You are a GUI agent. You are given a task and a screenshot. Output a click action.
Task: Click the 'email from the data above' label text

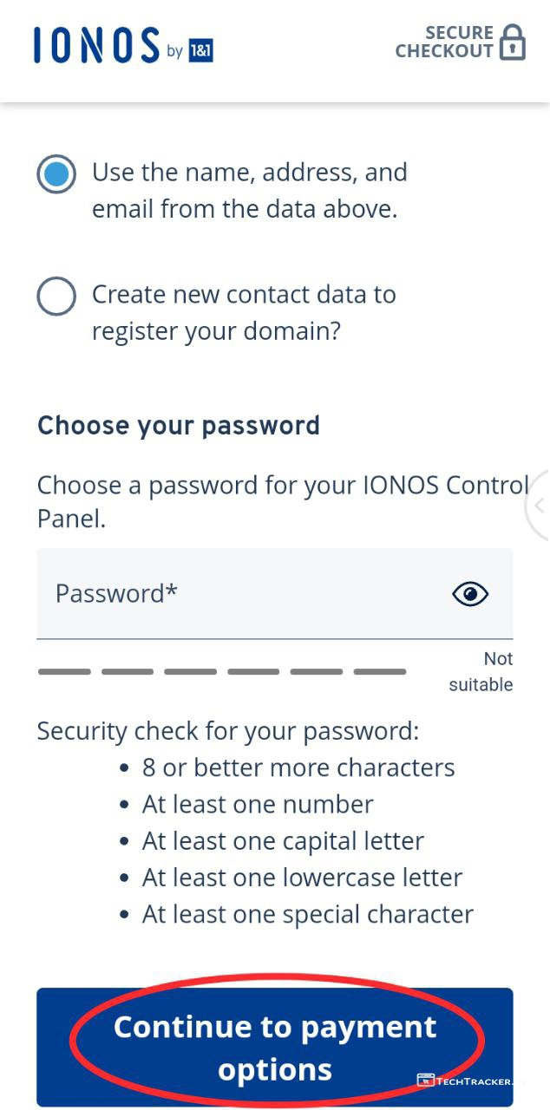pos(245,210)
